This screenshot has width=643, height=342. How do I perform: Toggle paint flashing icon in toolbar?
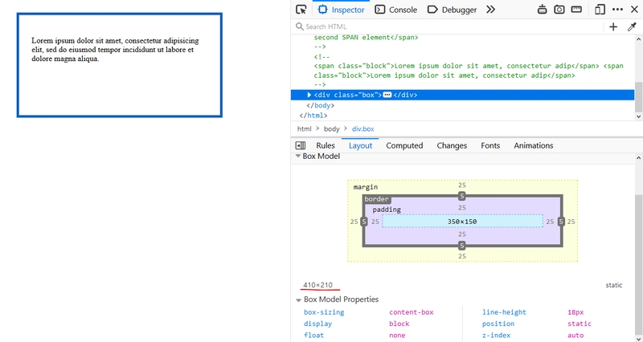(542, 10)
